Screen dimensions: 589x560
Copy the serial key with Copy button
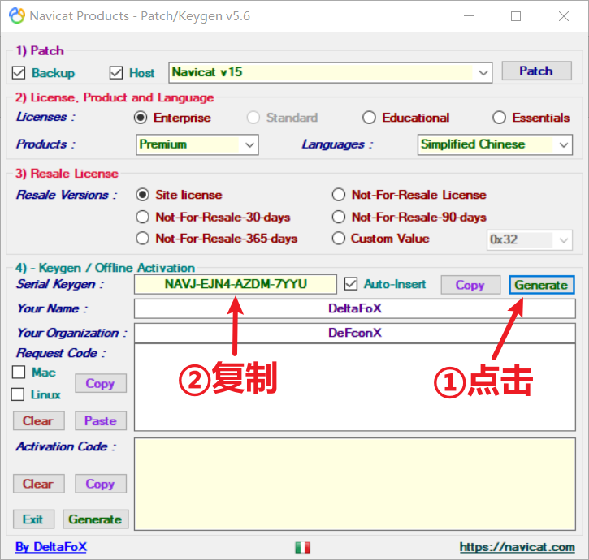(470, 285)
